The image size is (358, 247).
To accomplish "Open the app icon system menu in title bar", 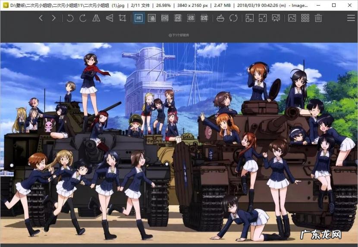I will pyautogui.click(x=5, y=6).
